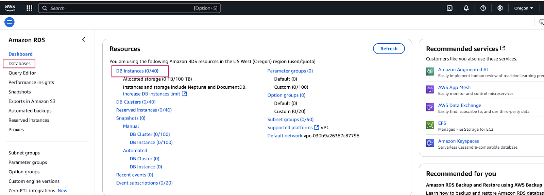Click the AWS App Mesh service icon

tap(430, 89)
